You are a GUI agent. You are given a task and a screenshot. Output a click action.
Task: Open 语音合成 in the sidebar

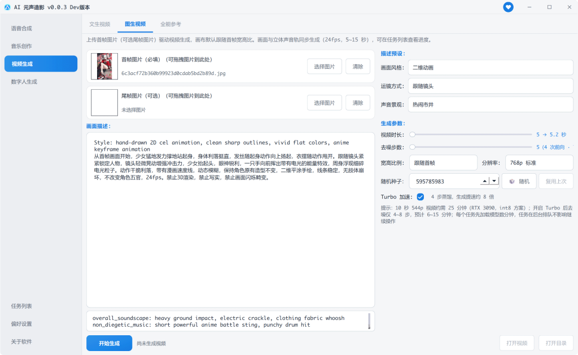(41, 28)
